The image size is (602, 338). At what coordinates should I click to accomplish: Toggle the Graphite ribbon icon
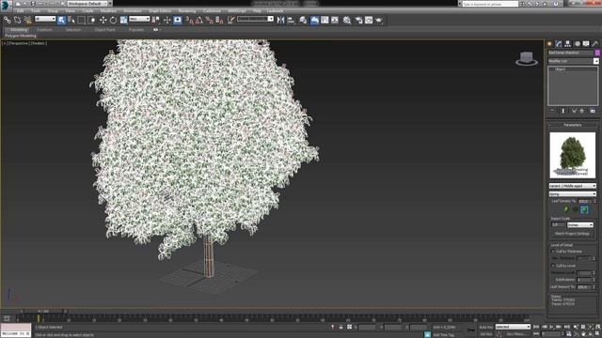(x=314, y=20)
